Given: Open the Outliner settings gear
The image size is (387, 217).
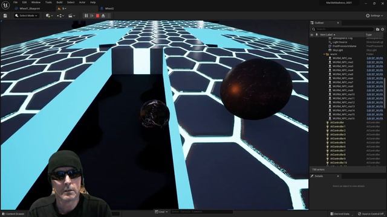Looking at the screenshot, I should (x=383, y=30).
